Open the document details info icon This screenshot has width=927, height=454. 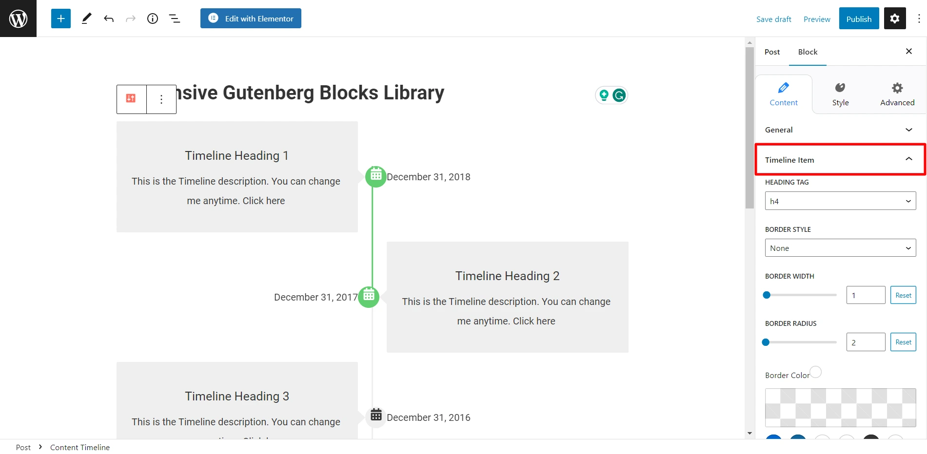tap(153, 19)
